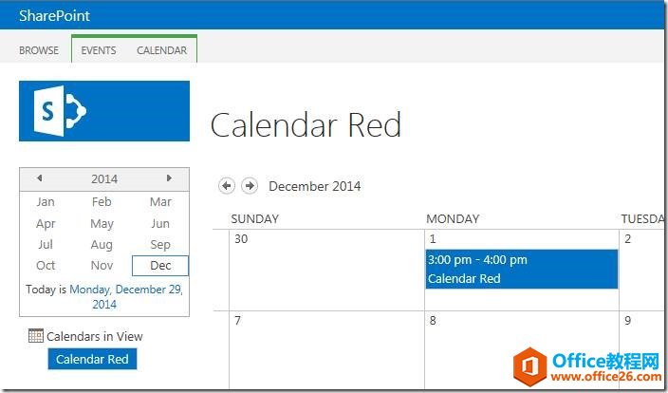The height and width of the screenshot is (393, 668).
Task: Click the 2014 year header in picker
Action: (x=104, y=178)
